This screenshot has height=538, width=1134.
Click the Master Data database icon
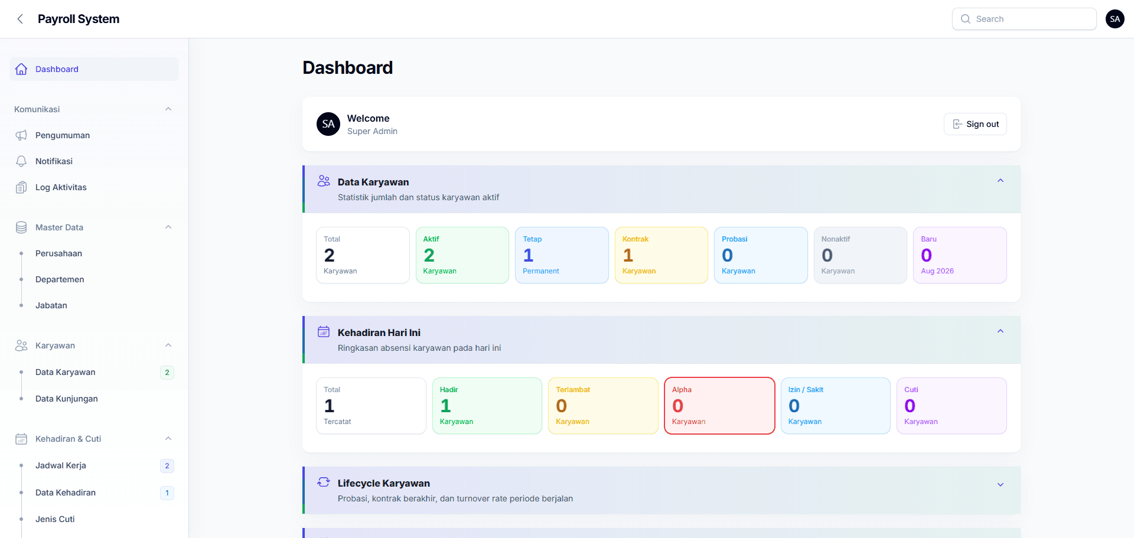(21, 227)
